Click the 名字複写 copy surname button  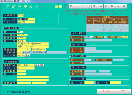click(40, 65)
